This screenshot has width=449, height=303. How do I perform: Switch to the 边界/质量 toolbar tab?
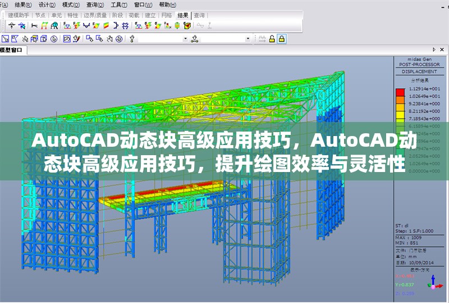click(x=95, y=15)
